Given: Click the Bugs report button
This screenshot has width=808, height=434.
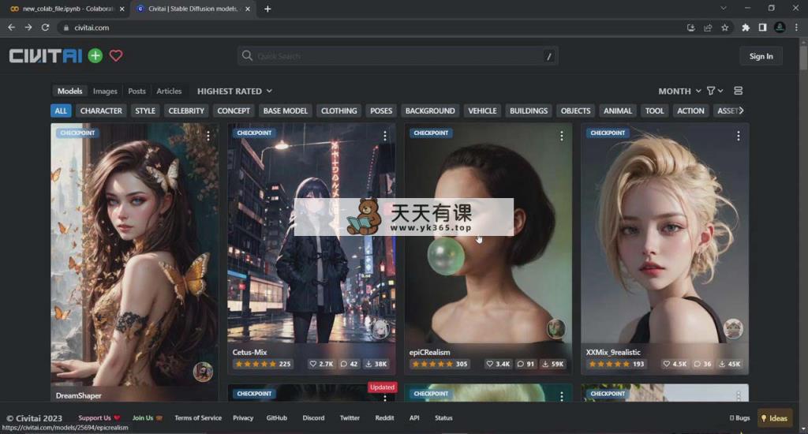Looking at the screenshot, I should [x=740, y=418].
